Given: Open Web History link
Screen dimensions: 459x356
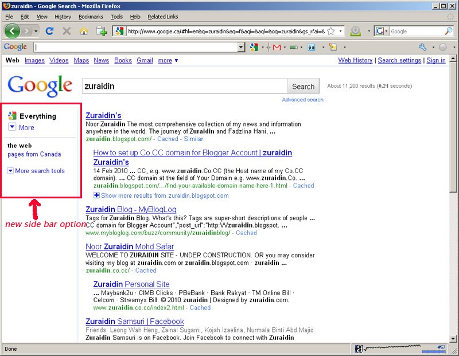Looking at the screenshot, I should (x=355, y=60).
